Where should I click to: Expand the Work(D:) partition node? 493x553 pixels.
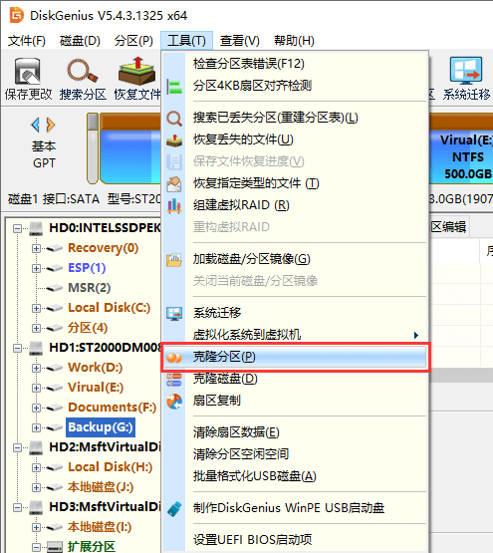(36, 369)
